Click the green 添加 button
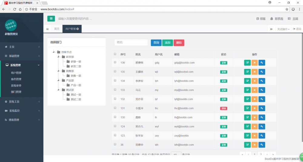 [x=168, y=43]
